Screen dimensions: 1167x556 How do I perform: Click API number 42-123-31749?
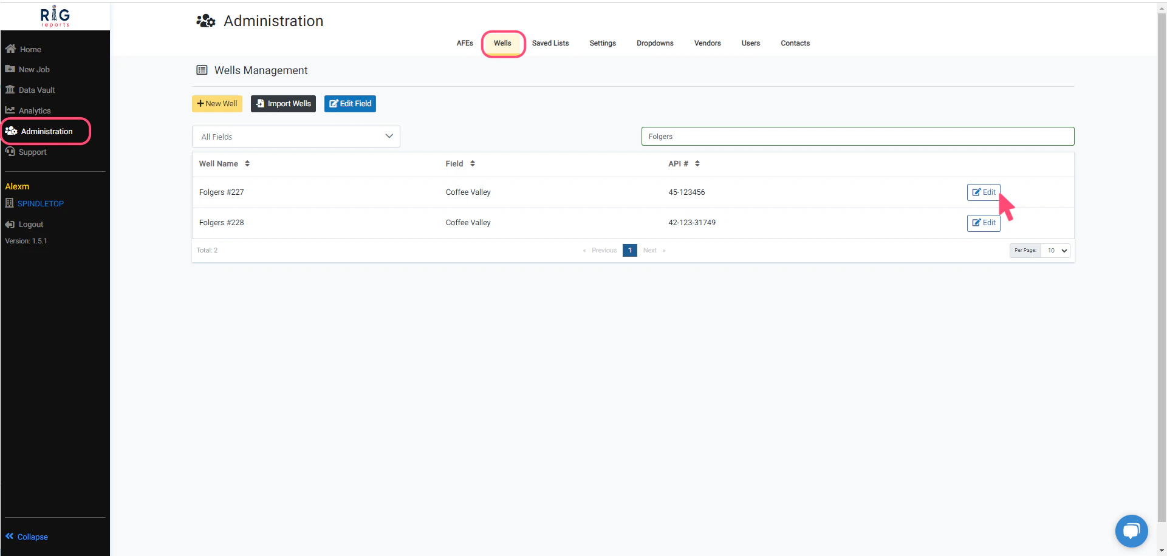click(x=692, y=223)
